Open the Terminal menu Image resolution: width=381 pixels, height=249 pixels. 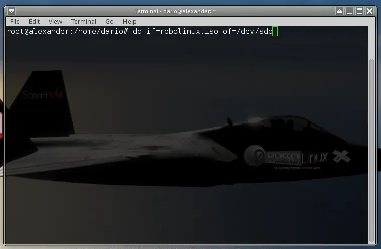[x=84, y=22]
